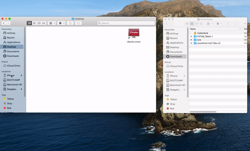
Task: Click the Share button in Desktop toolbar
Action: click(70, 23)
